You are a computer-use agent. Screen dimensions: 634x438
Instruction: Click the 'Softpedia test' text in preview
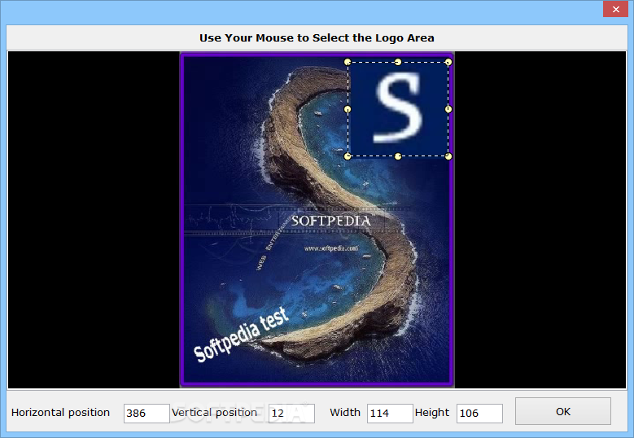click(242, 335)
